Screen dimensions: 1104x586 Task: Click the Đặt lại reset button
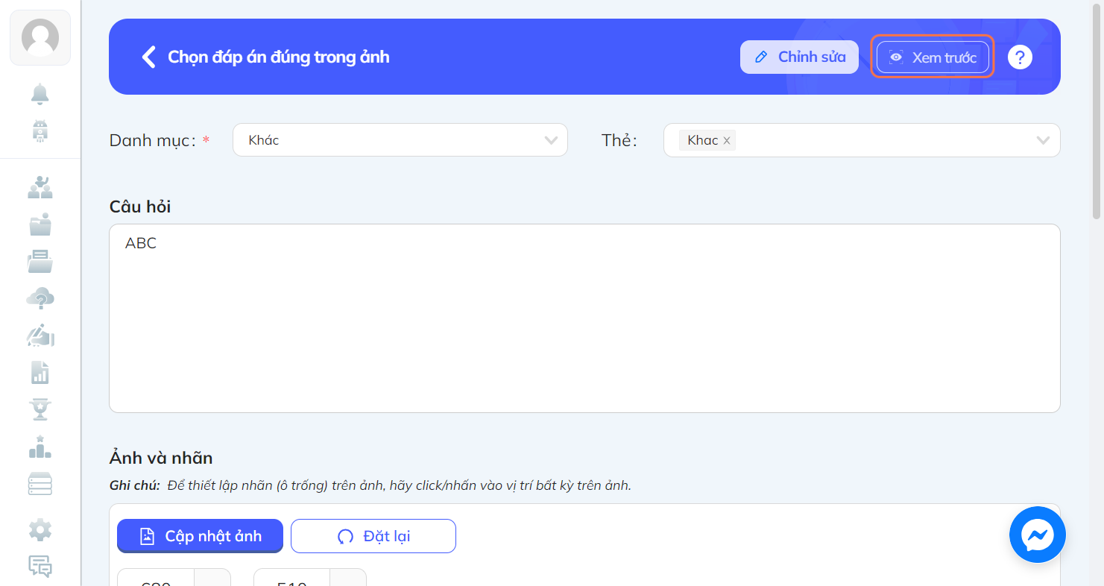click(x=373, y=536)
